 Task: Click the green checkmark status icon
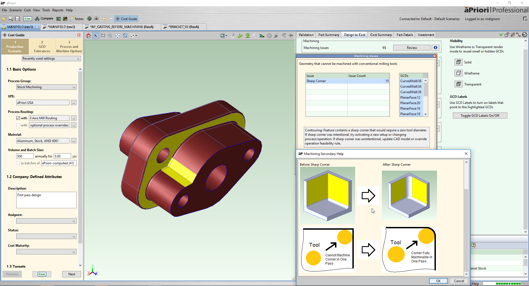[501, 35]
